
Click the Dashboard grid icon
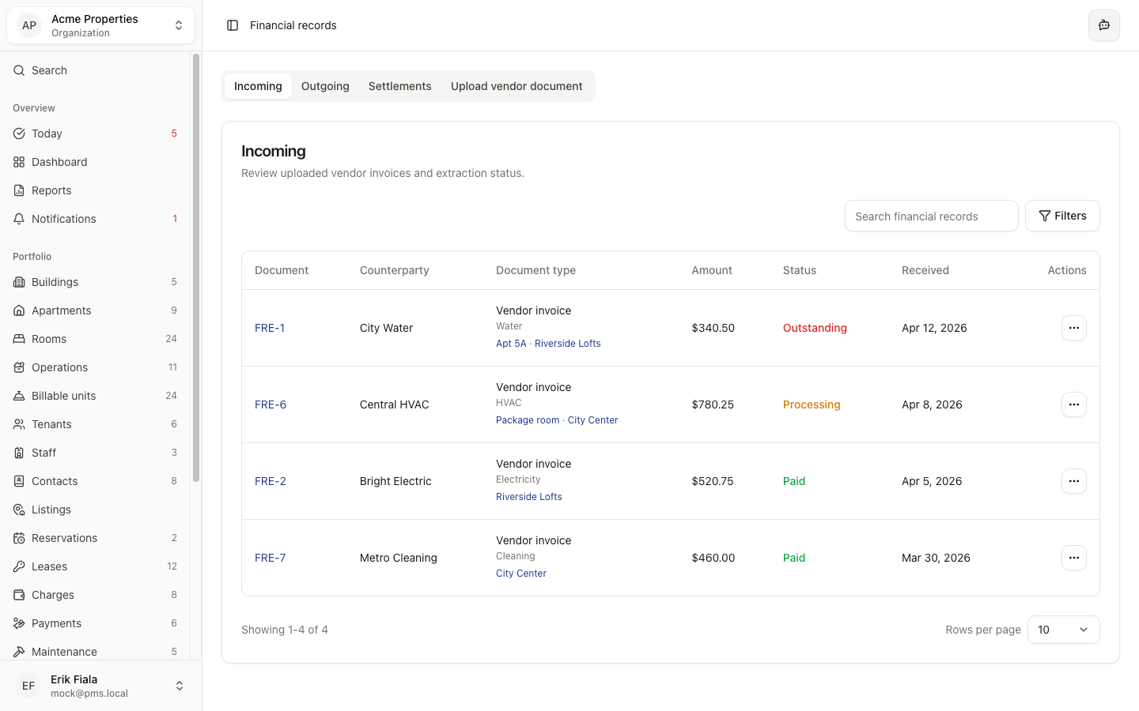(x=19, y=161)
